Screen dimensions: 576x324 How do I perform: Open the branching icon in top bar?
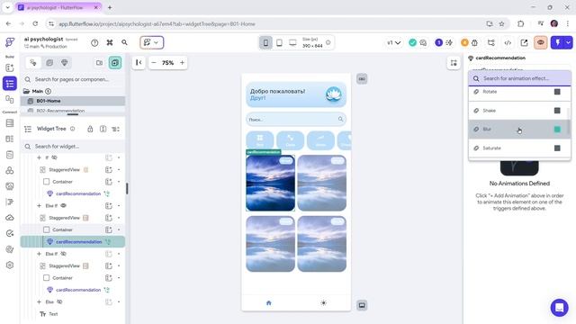tap(491, 42)
